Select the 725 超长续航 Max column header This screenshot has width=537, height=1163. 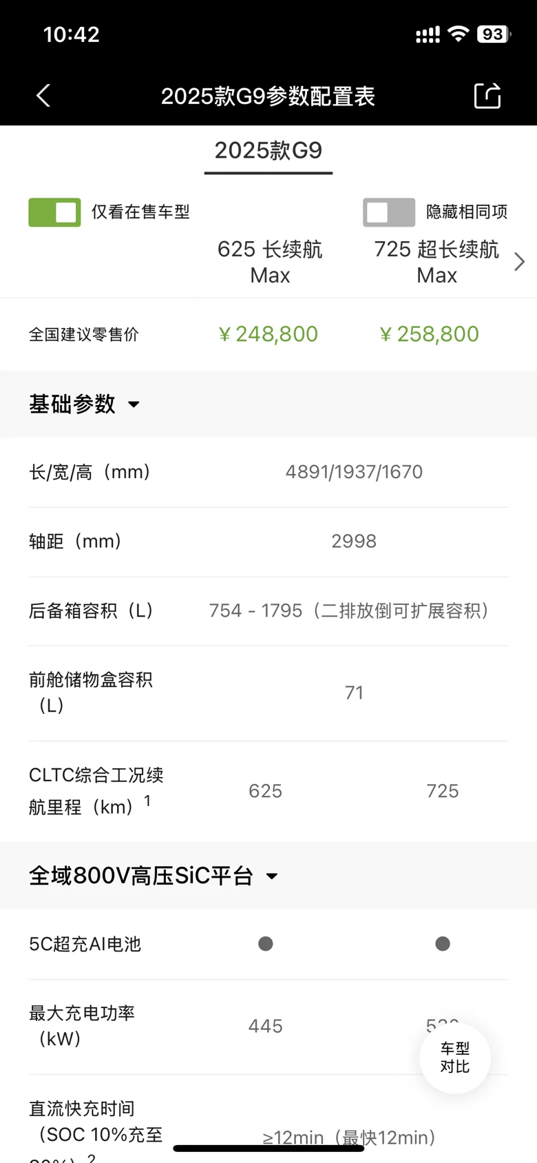(x=436, y=262)
